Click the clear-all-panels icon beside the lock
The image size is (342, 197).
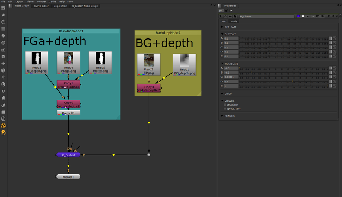[x=231, y=11]
